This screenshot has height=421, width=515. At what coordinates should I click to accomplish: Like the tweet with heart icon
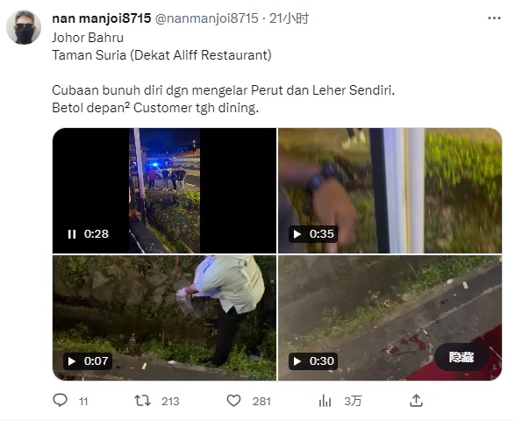coord(234,401)
